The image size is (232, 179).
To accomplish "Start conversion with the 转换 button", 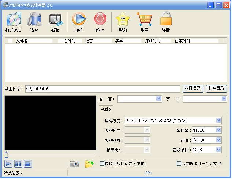I will click(x=79, y=22).
